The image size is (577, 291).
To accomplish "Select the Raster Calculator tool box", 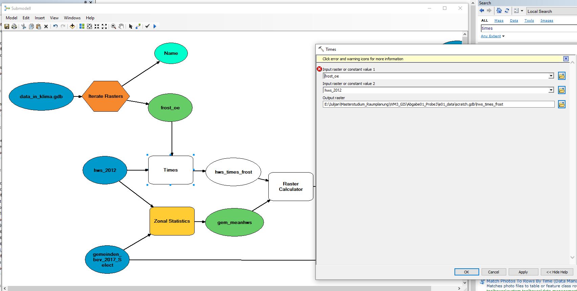I will coord(291,186).
